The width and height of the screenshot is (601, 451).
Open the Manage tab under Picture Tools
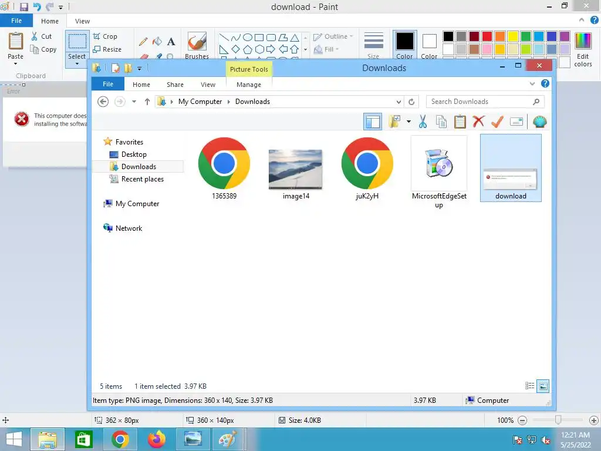click(249, 85)
